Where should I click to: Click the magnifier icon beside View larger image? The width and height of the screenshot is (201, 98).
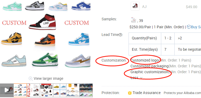(x=31, y=78)
